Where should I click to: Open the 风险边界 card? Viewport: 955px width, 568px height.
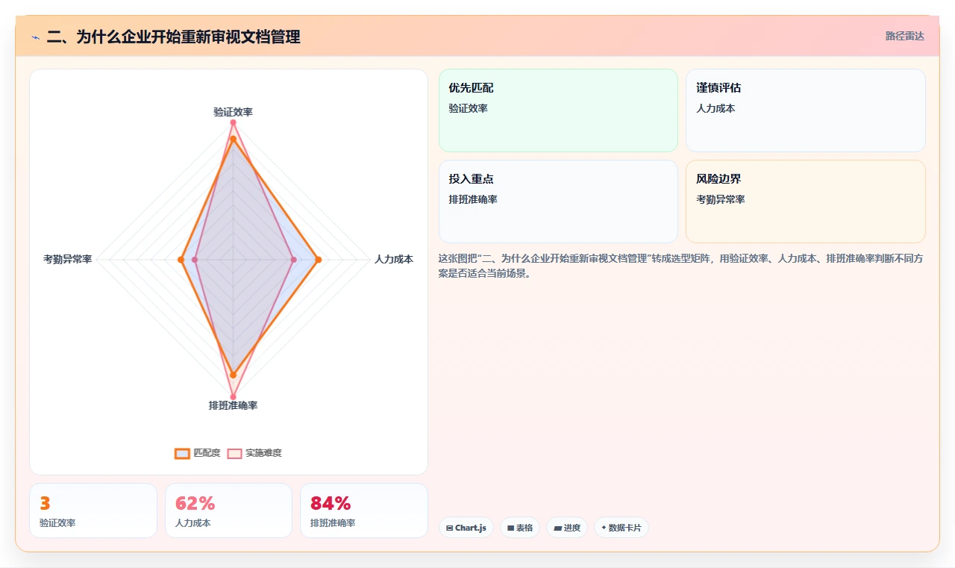[806, 202]
